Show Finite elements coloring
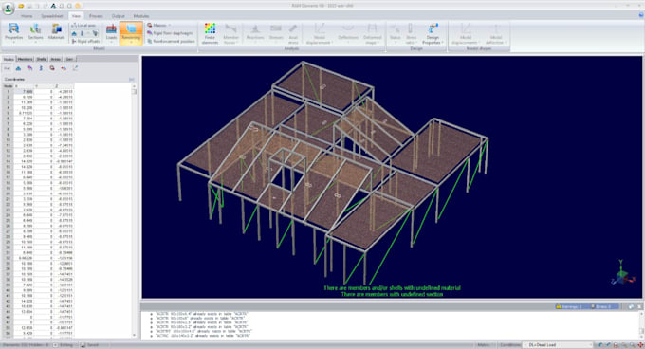The image size is (645, 349). (x=210, y=33)
